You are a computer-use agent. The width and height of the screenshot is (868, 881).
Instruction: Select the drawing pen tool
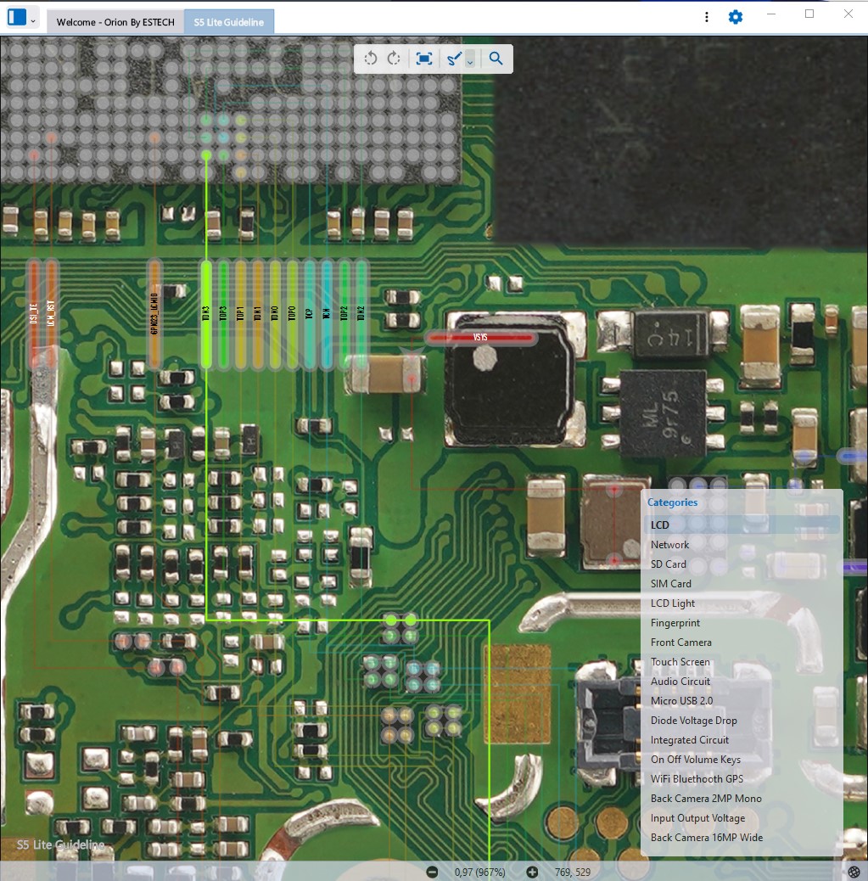click(x=454, y=59)
